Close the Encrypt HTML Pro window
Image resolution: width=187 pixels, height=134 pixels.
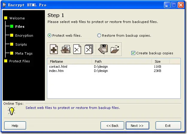tap(181, 5)
